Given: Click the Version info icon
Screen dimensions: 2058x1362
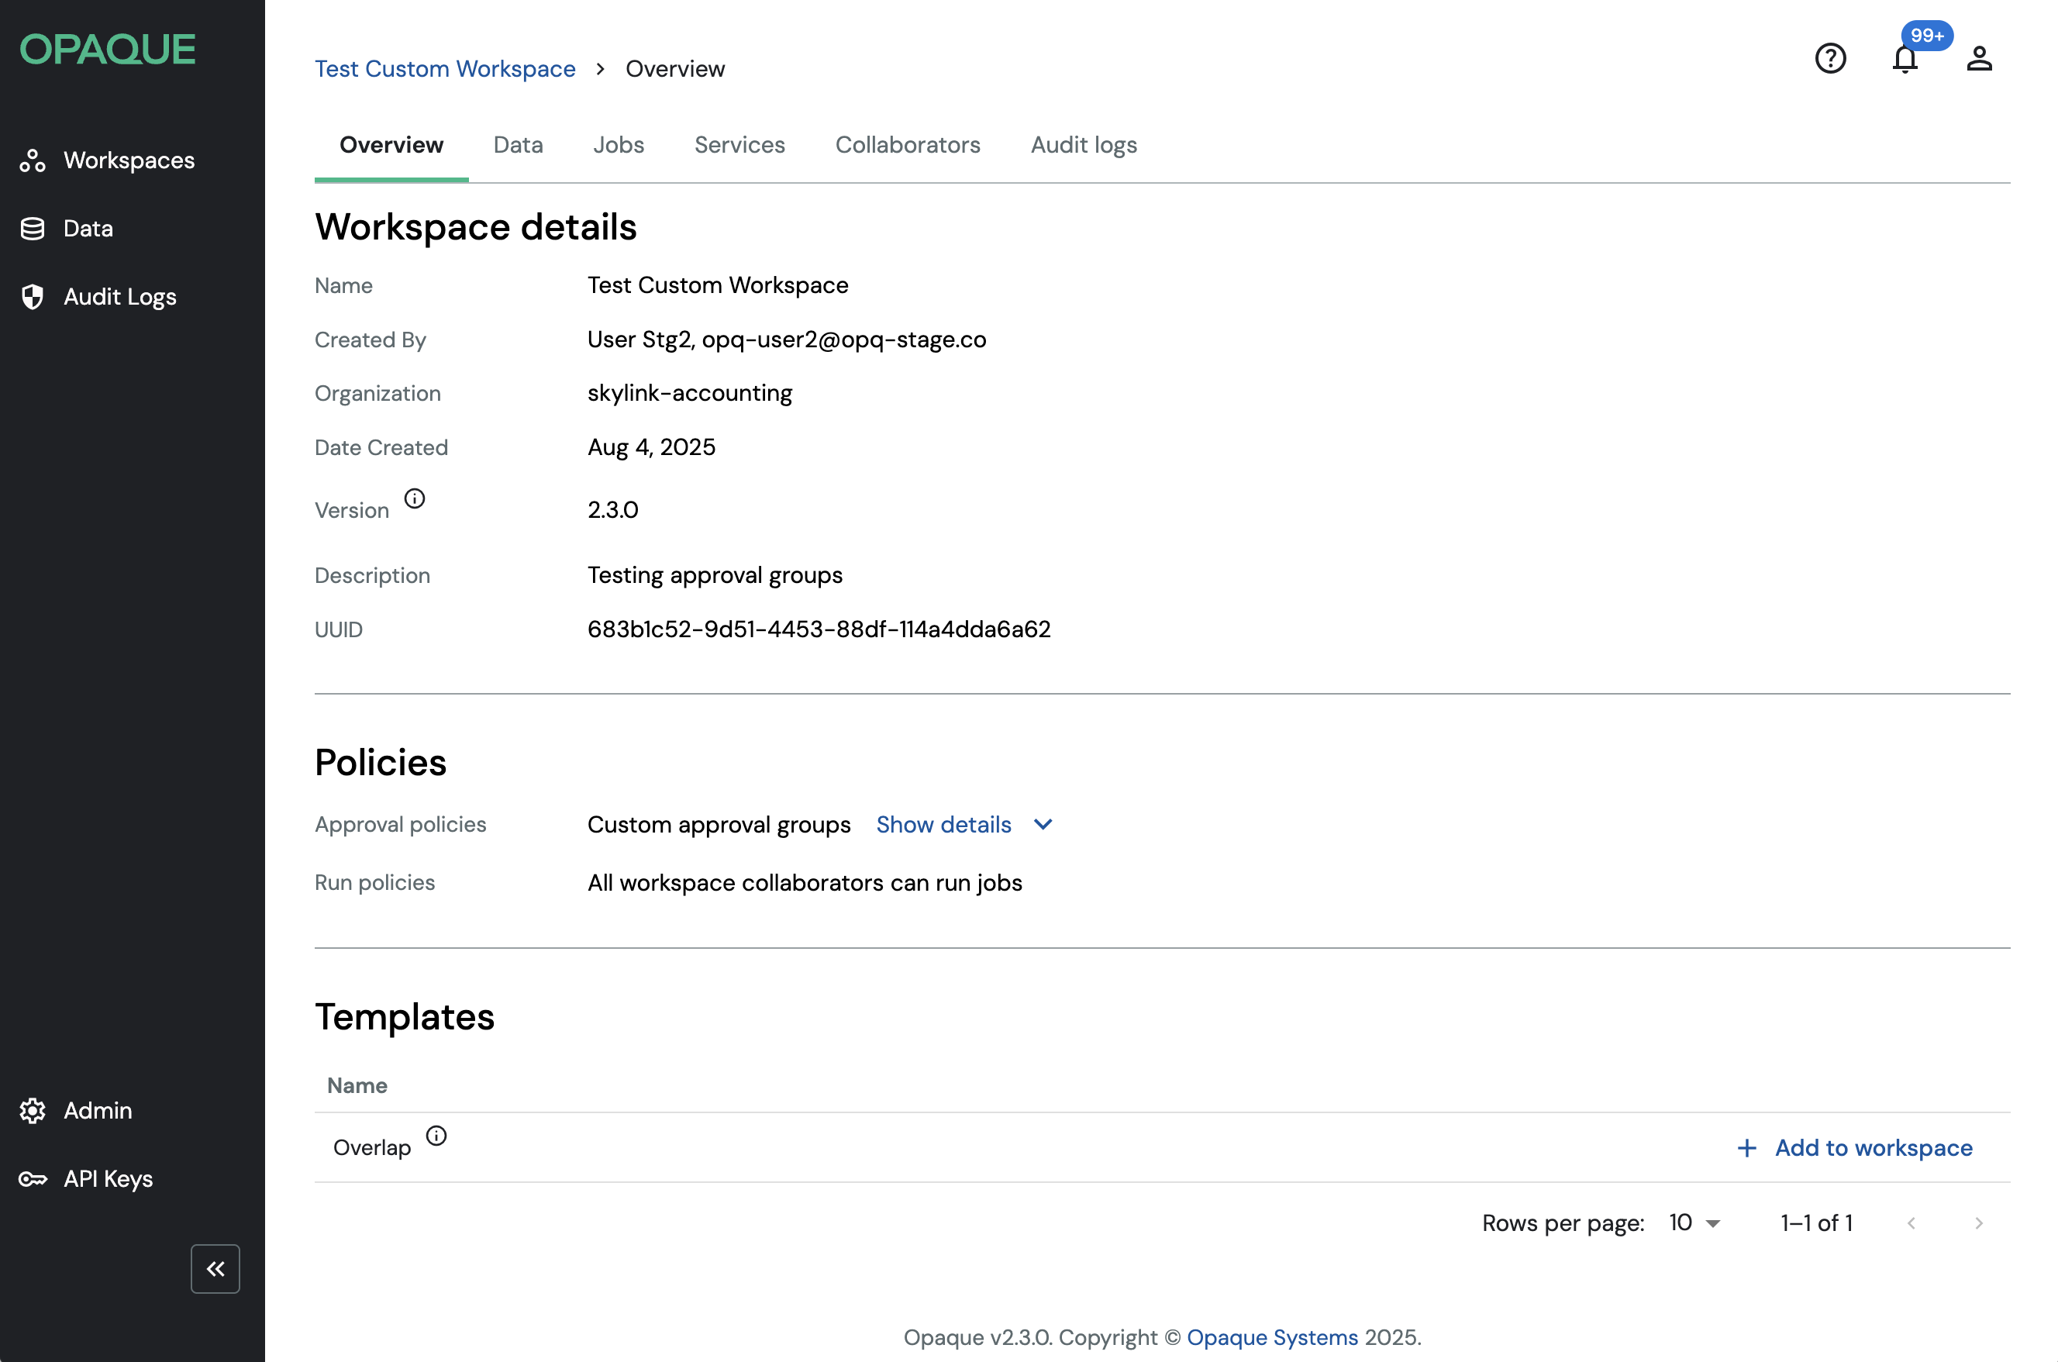Looking at the screenshot, I should point(414,498).
